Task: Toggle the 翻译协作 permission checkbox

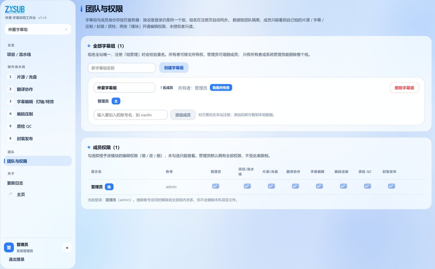Action: point(295,186)
